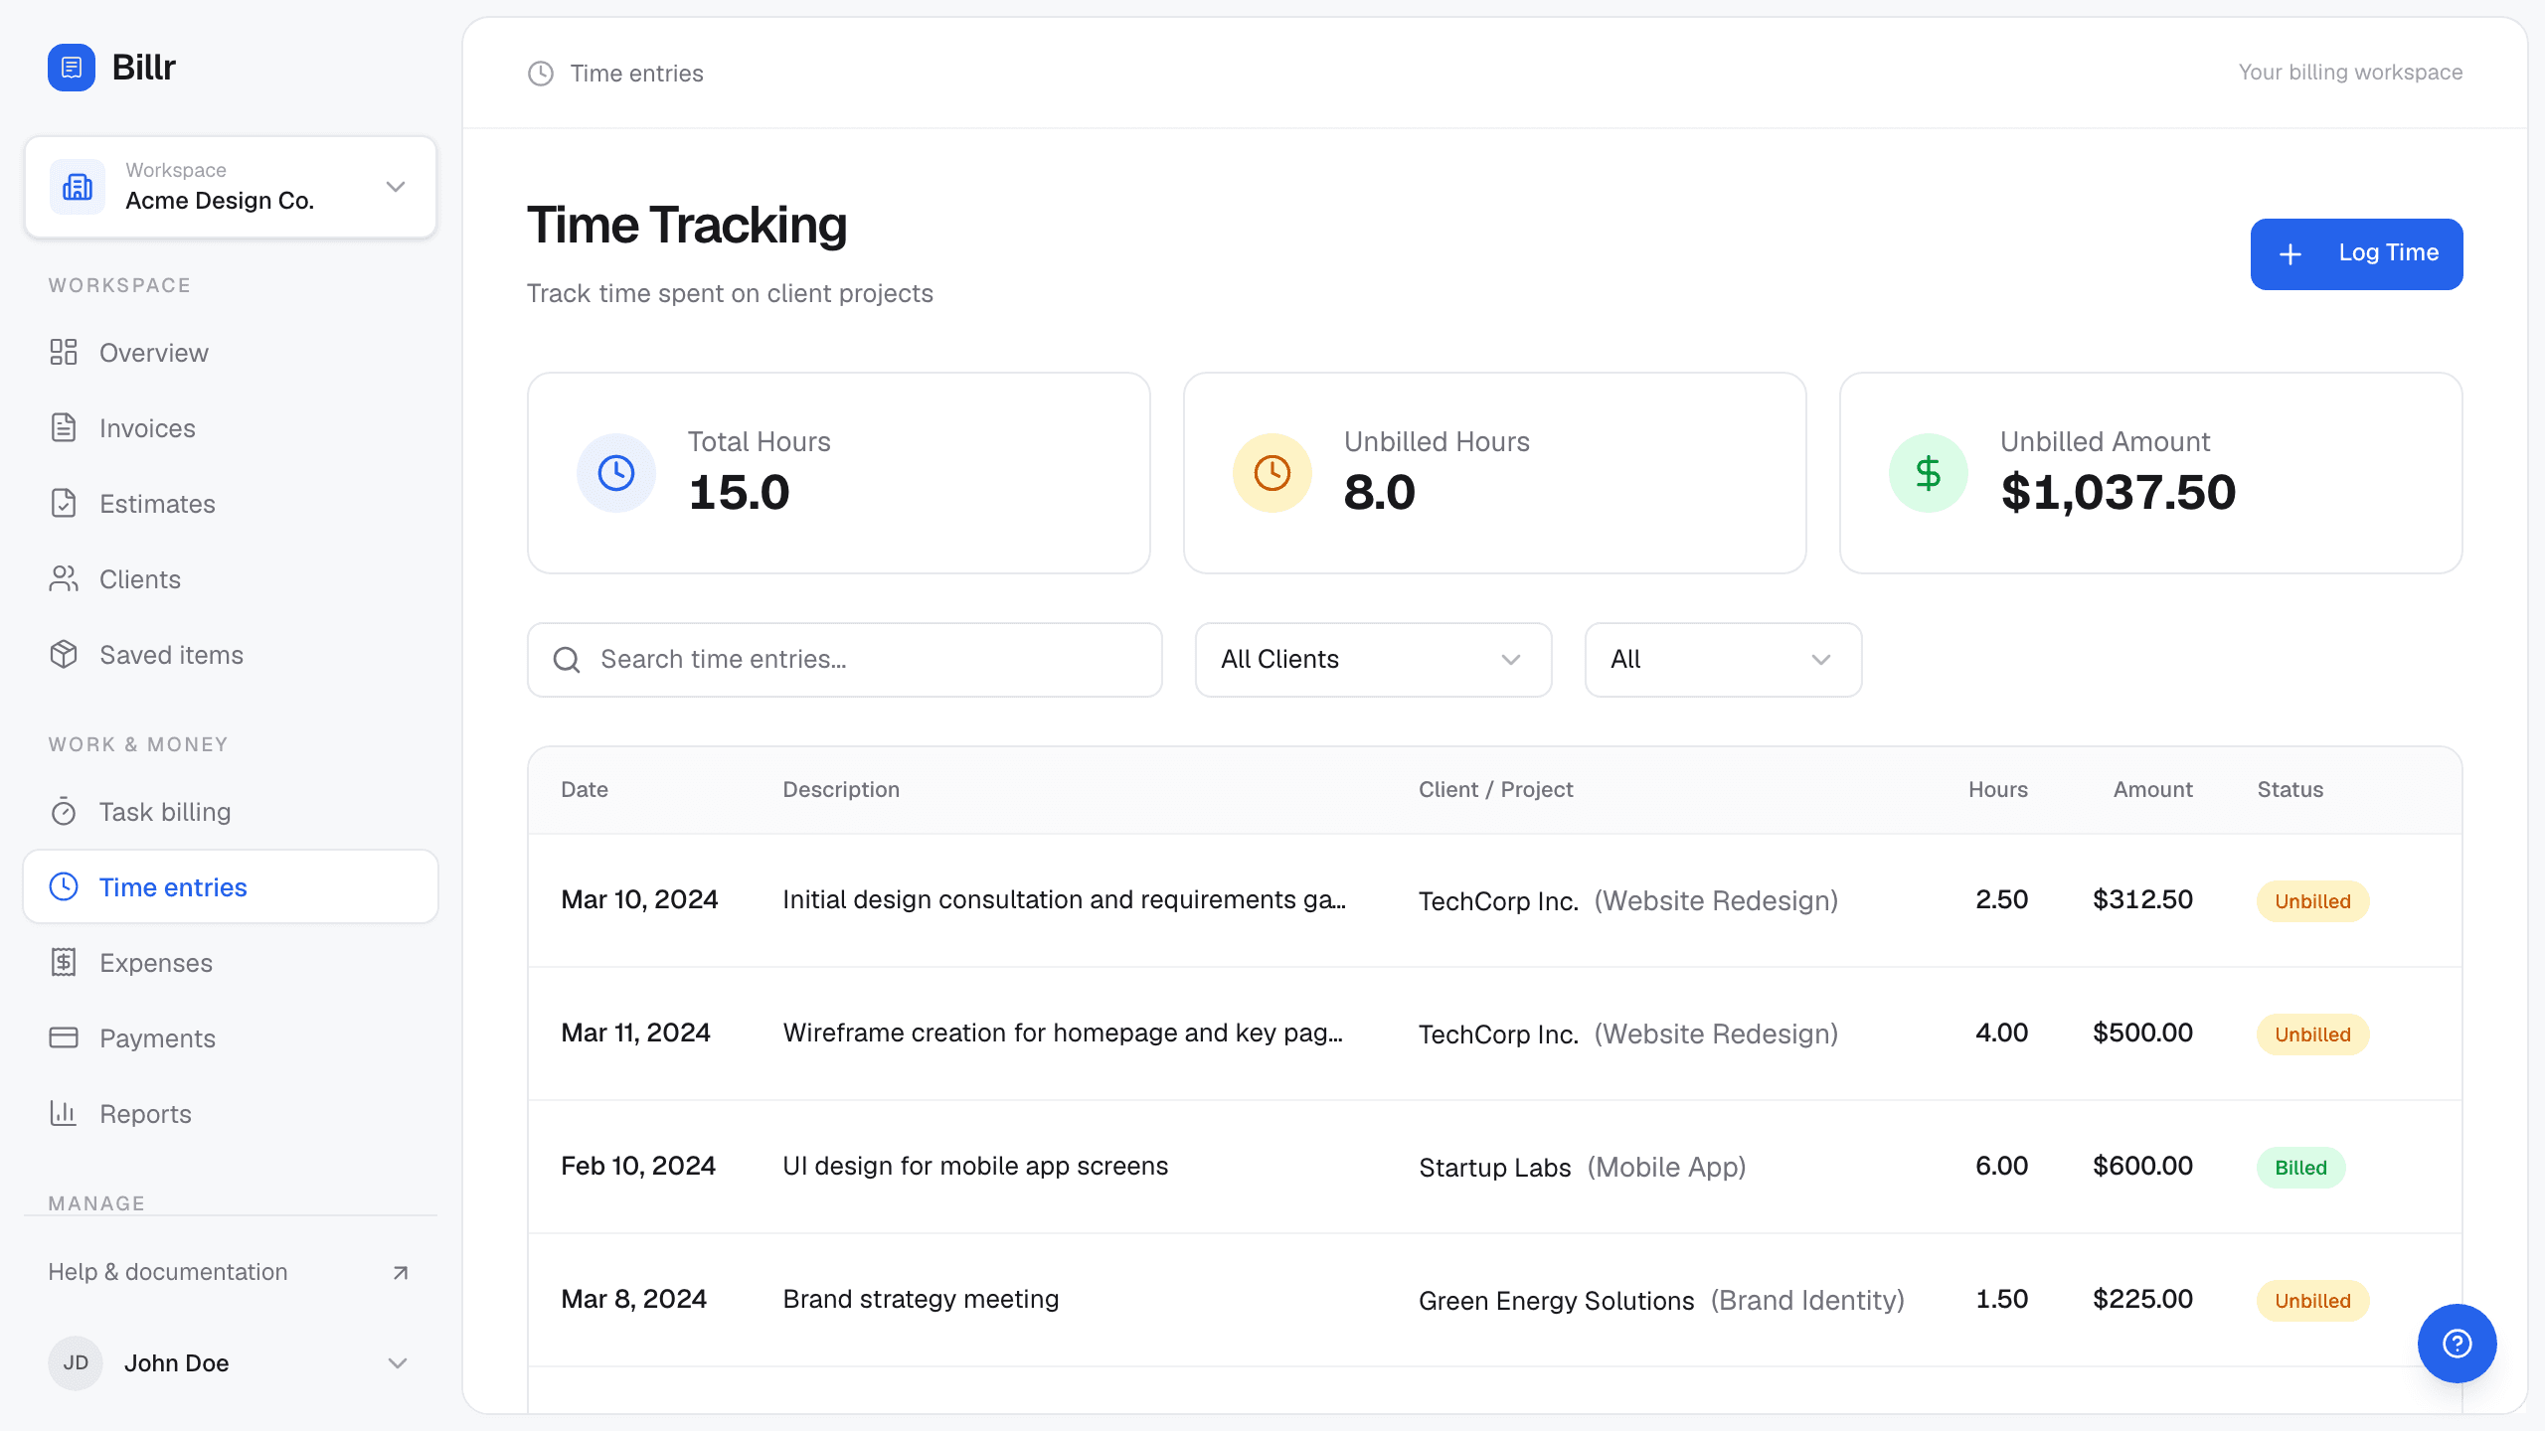Click the Date column header
Viewport: 2545px width, 1431px height.
click(585, 789)
